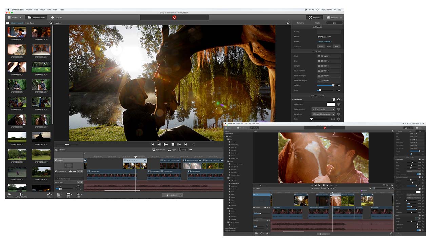The height and width of the screenshot is (244, 434).
Task: Switch to the Clip inspector tab
Action: [x=334, y=23]
